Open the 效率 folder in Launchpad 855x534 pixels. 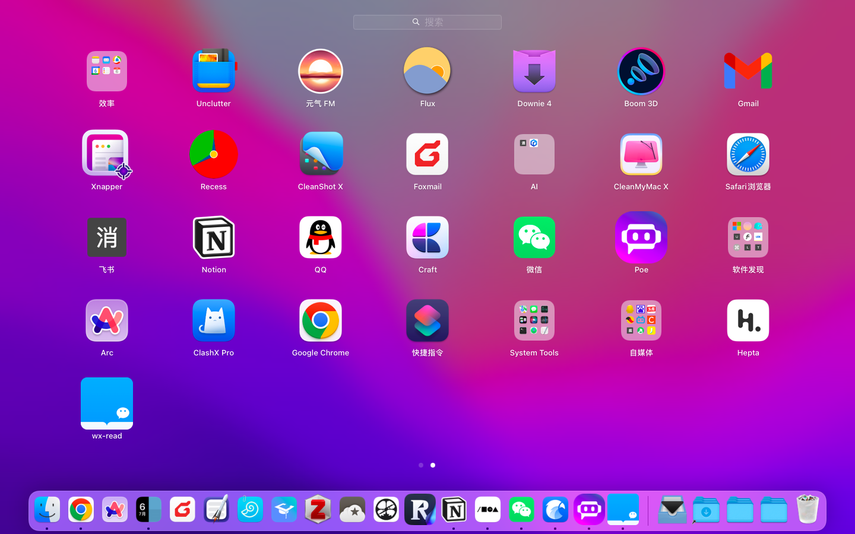[107, 71]
